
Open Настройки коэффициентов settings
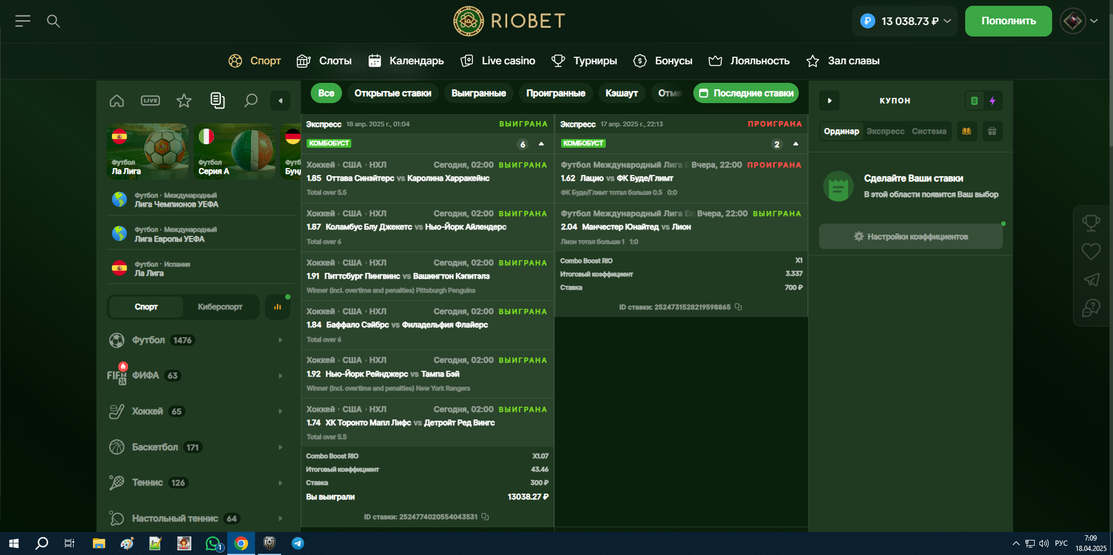pyautogui.click(x=910, y=237)
